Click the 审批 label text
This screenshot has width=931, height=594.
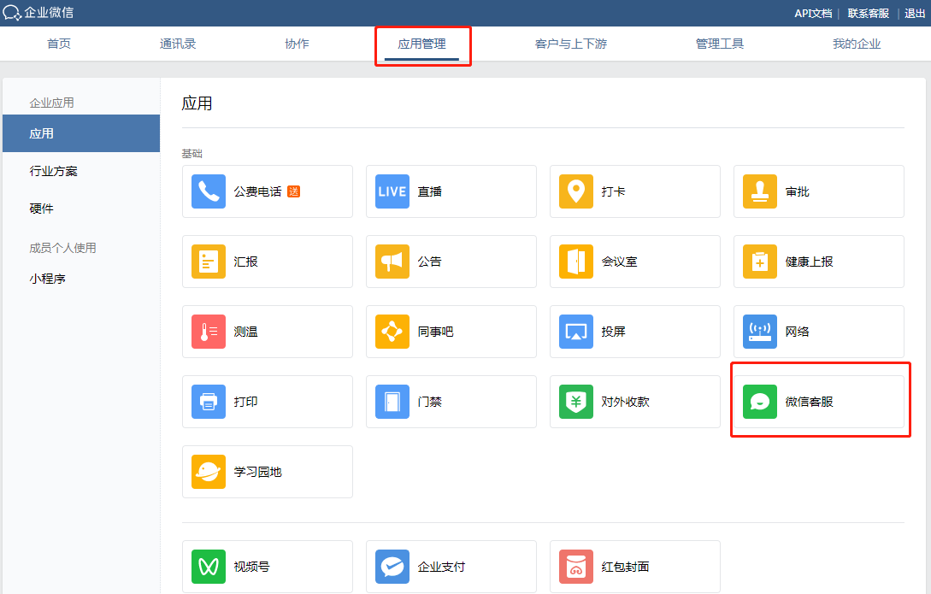click(x=798, y=191)
